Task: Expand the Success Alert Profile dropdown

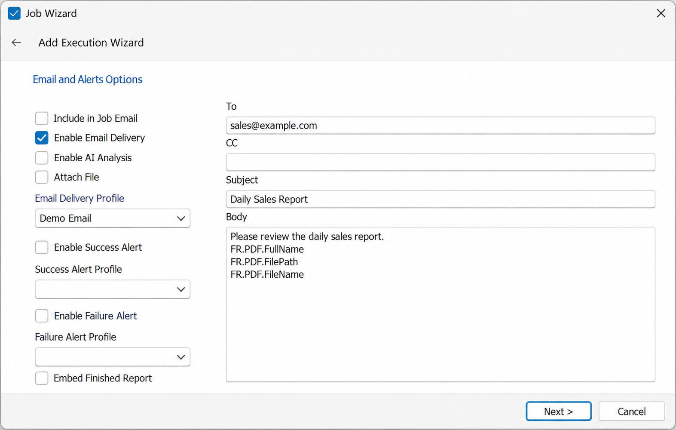Action: click(113, 289)
